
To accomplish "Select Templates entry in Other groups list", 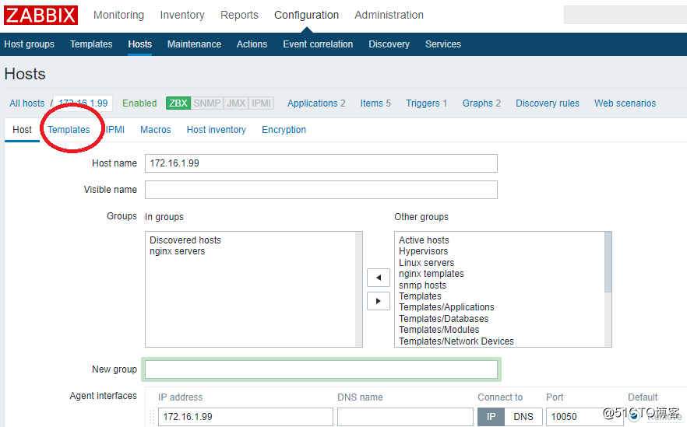I will point(420,296).
